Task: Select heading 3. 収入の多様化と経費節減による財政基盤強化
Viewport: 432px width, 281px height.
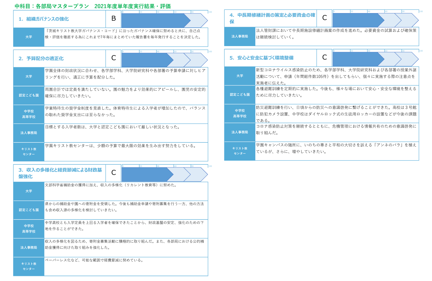Action: click(60, 173)
